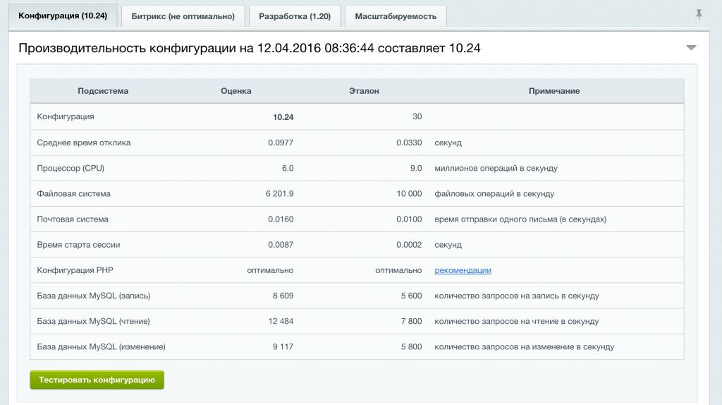This screenshot has height=405, width=722.
Task: Click the Эталон column header
Action: tap(364, 91)
